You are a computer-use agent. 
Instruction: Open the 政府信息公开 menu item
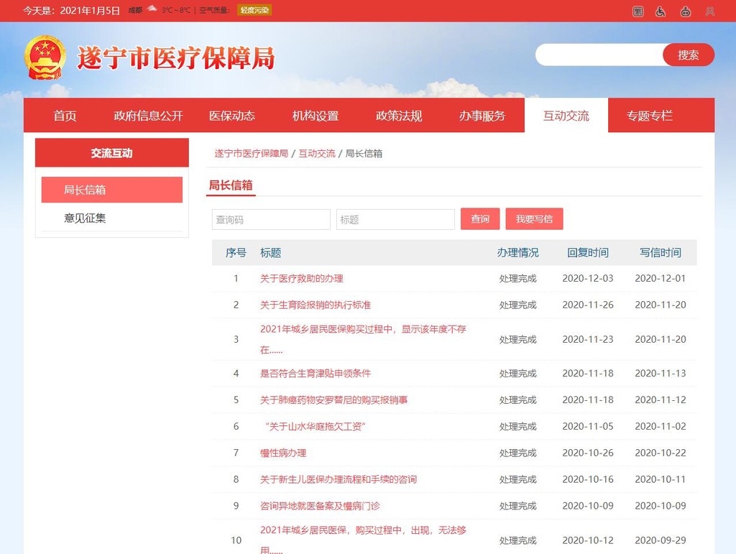[148, 116]
